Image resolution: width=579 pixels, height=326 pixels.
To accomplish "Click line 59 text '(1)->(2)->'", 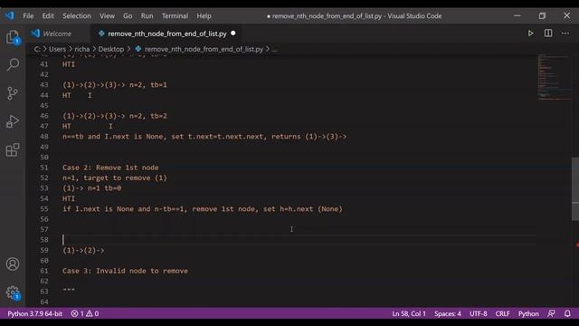I will pos(83,250).
